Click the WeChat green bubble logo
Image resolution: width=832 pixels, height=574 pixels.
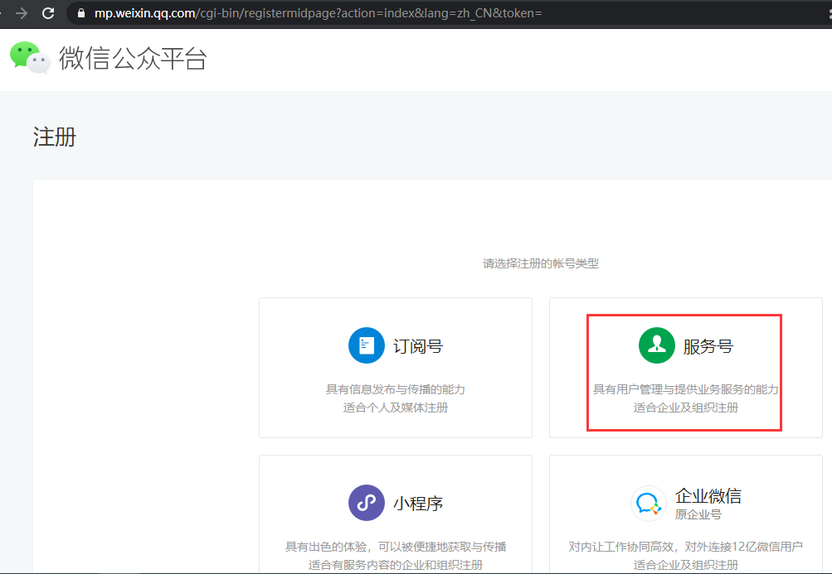coord(30,57)
